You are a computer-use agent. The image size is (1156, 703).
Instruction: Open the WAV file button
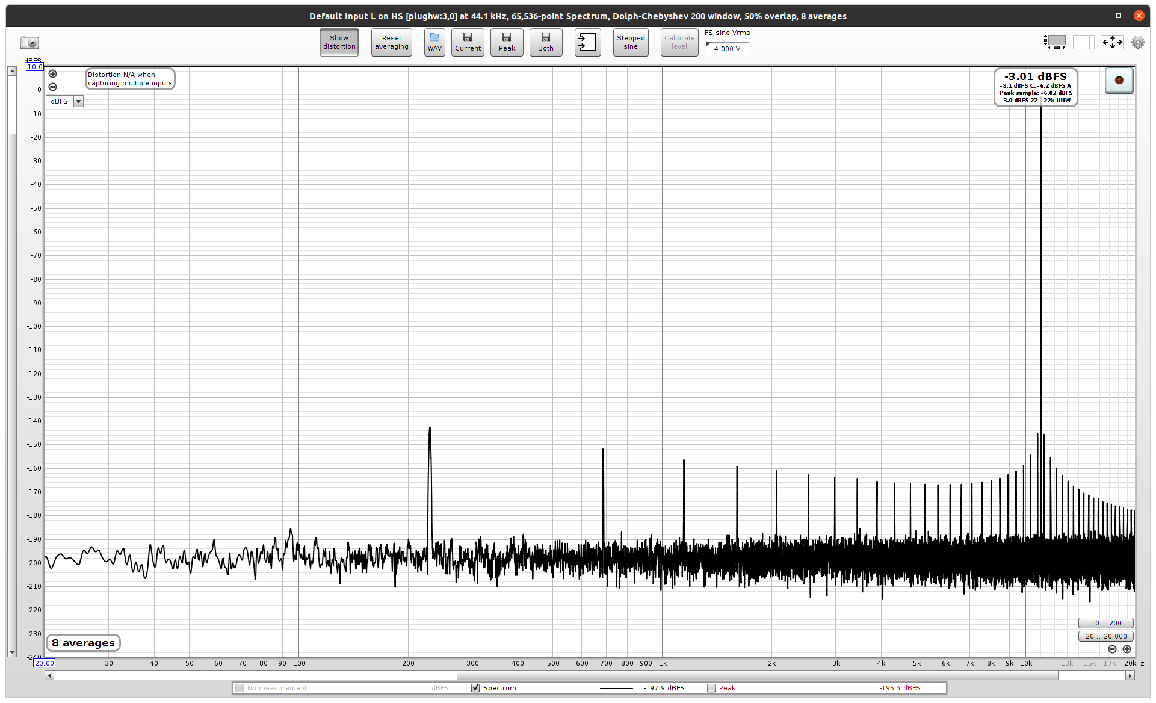pyautogui.click(x=434, y=42)
